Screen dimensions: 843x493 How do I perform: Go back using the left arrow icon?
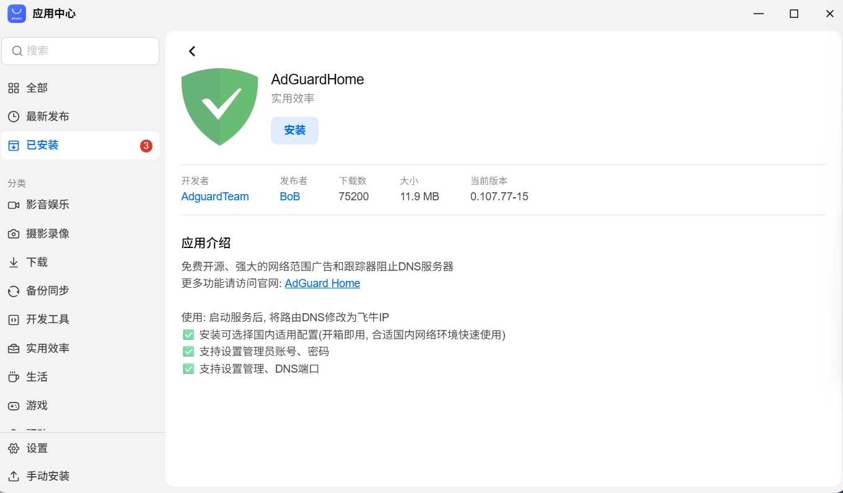pyautogui.click(x=192, y=51)
